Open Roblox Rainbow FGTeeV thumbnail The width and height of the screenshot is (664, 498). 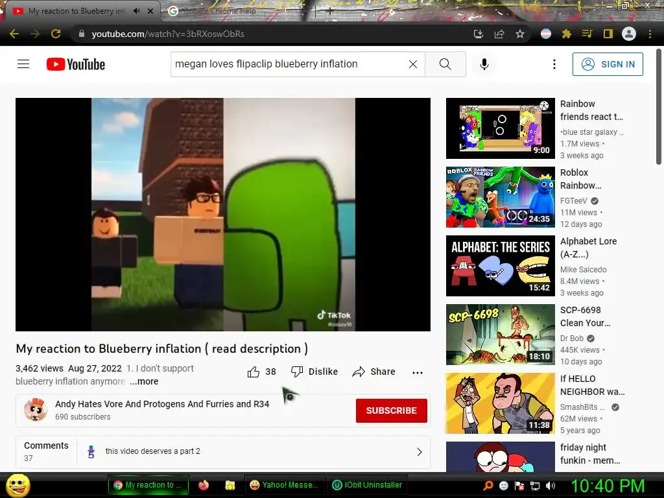point(500,197)
